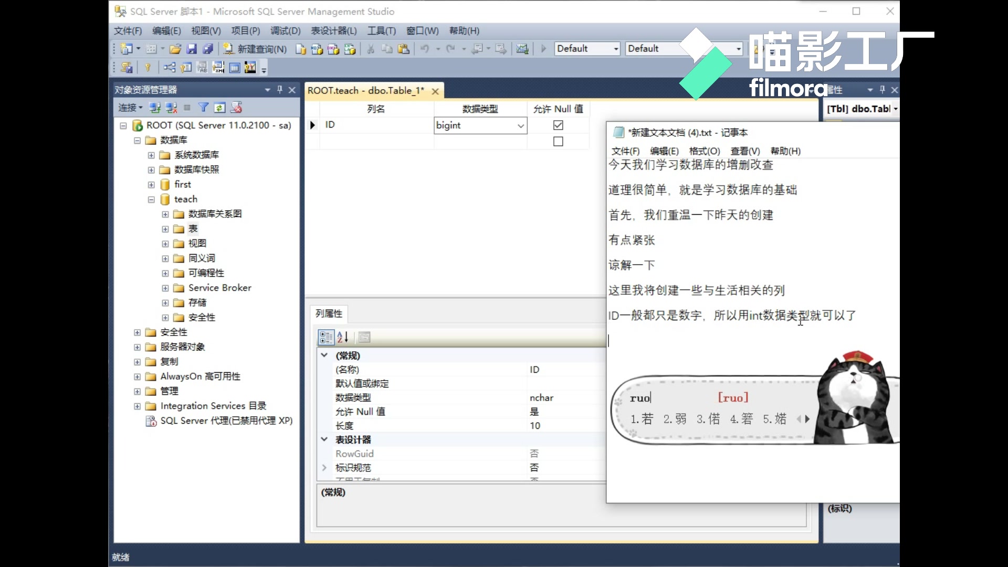Expand teach database tree node

pyautogui.click(x=152, y=198)
